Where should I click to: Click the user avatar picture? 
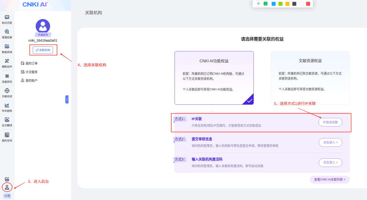point(43,26)
